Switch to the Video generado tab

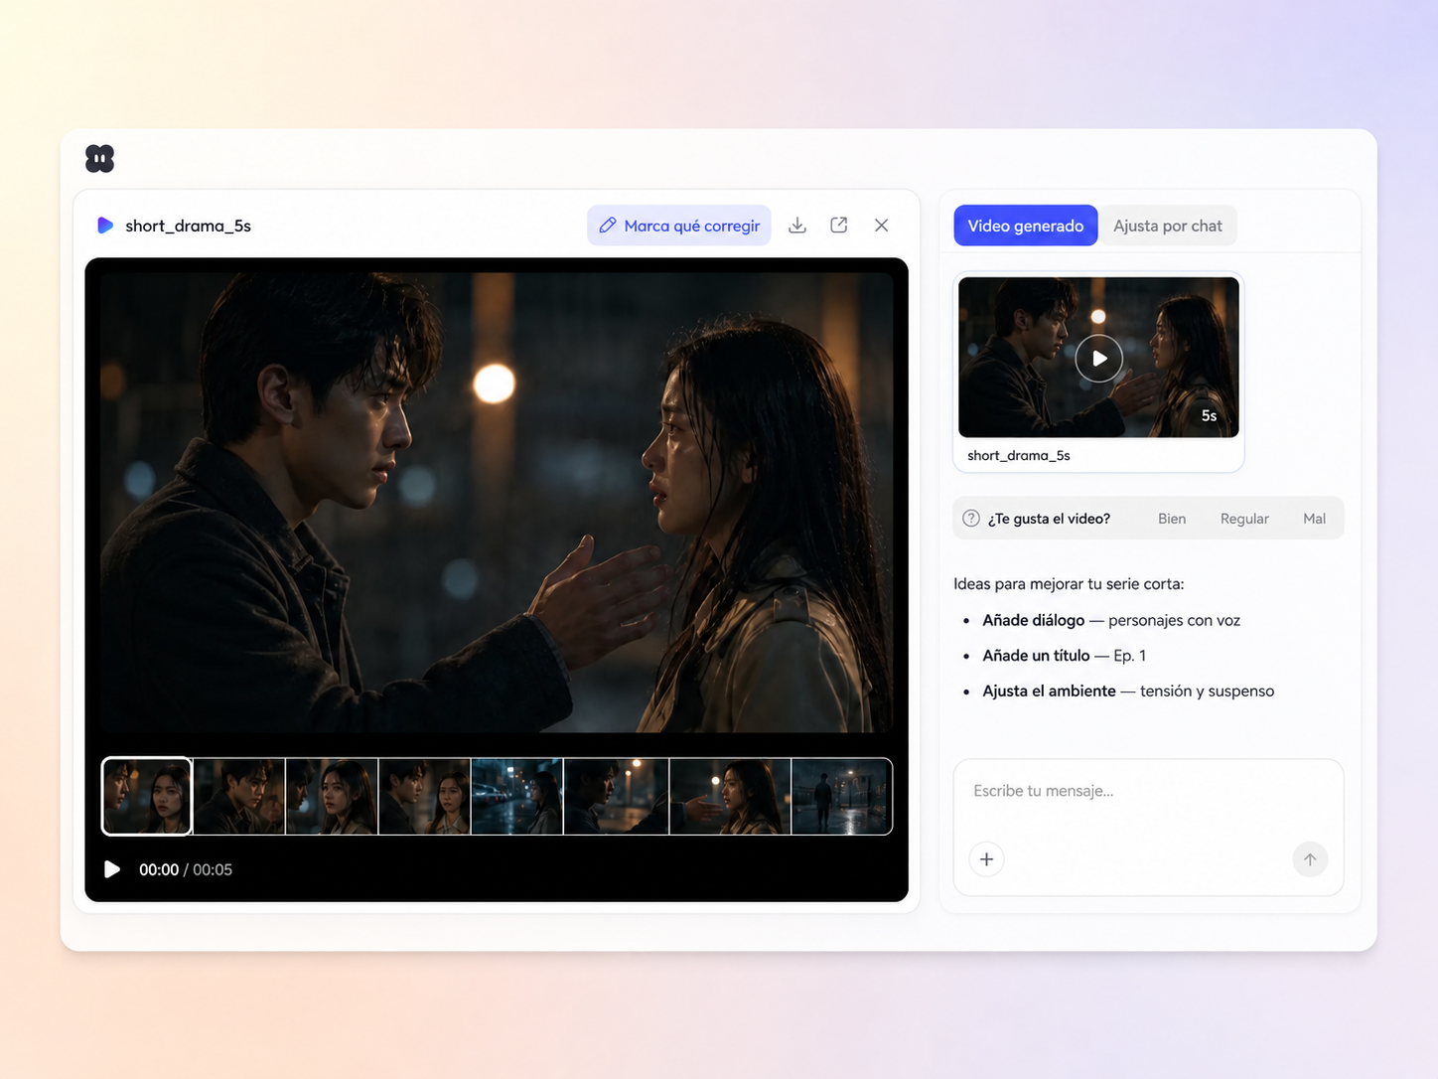click(x=1026, y=226)
